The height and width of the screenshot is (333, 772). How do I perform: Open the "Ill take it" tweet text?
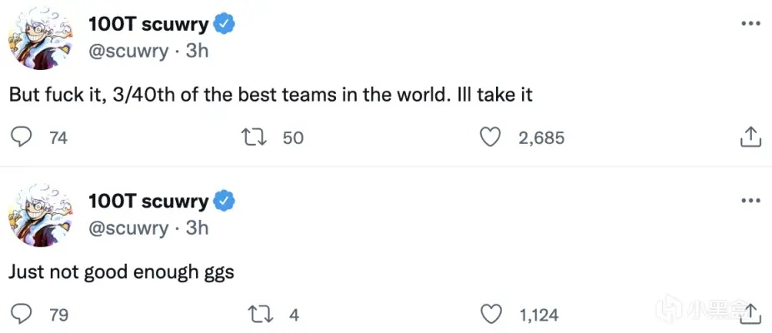(x=270, y=95)
